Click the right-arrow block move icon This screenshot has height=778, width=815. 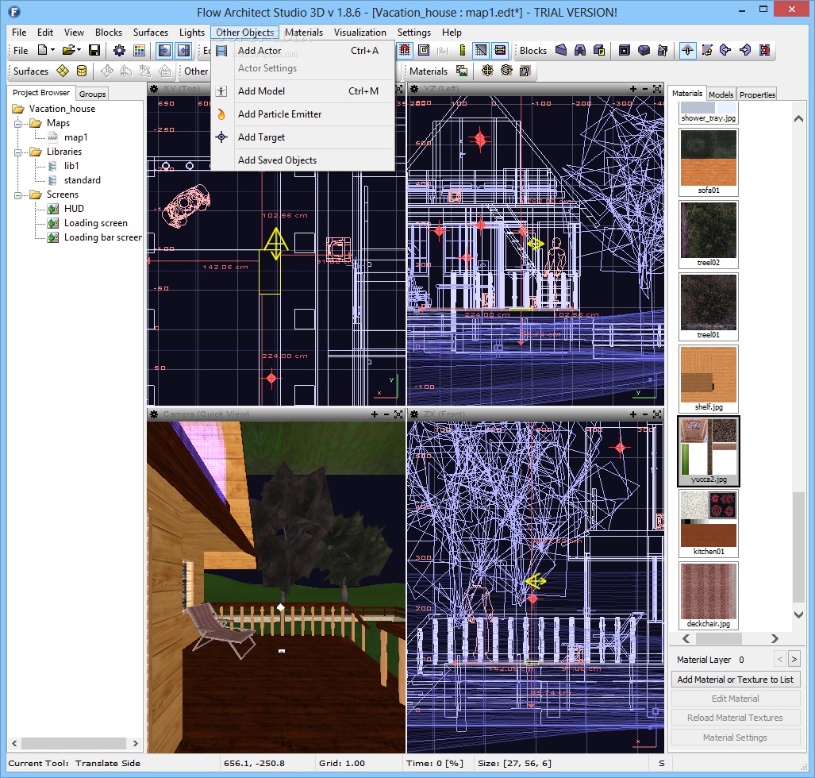(x=745, y=51)
